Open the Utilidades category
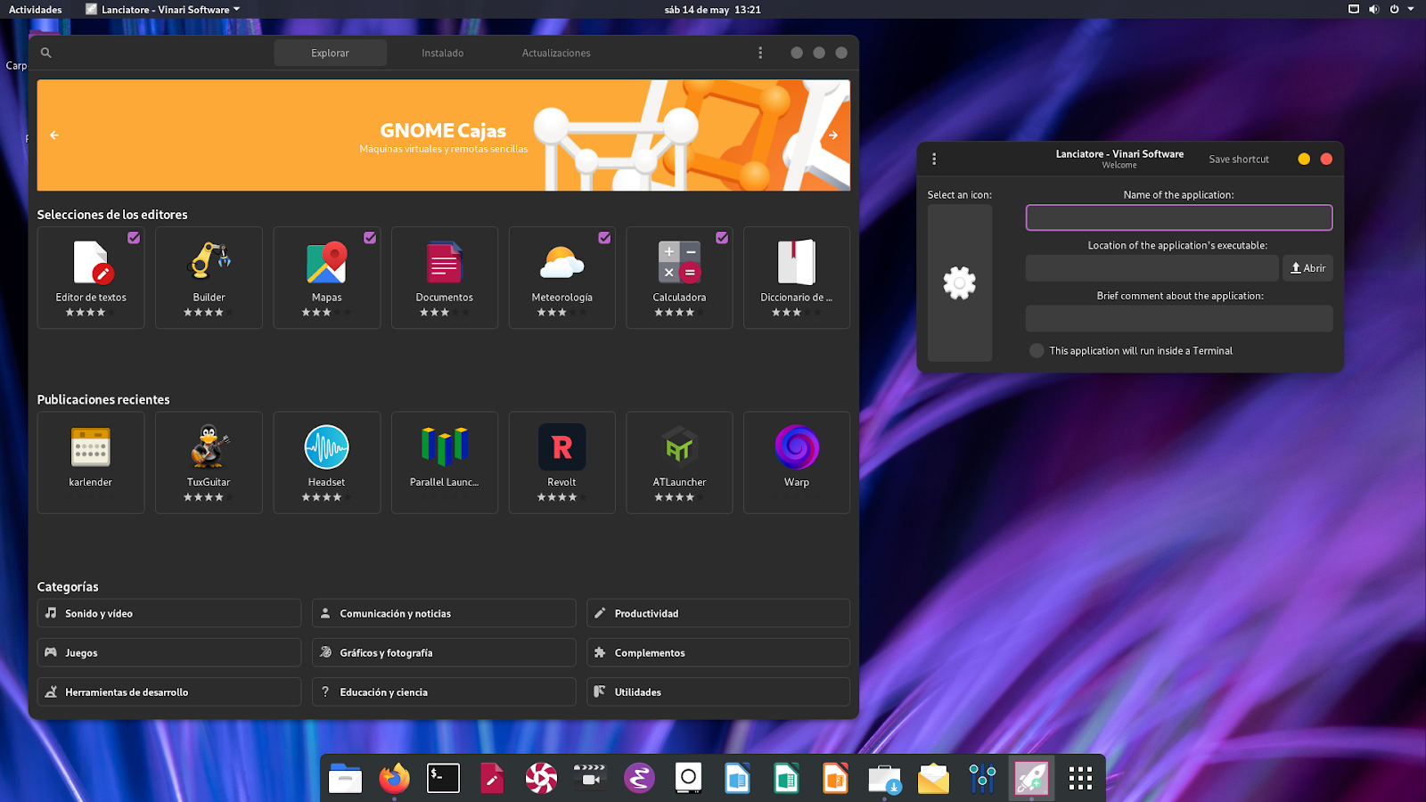The height and width of the screenshot is (802, 1426). point(718,692)
